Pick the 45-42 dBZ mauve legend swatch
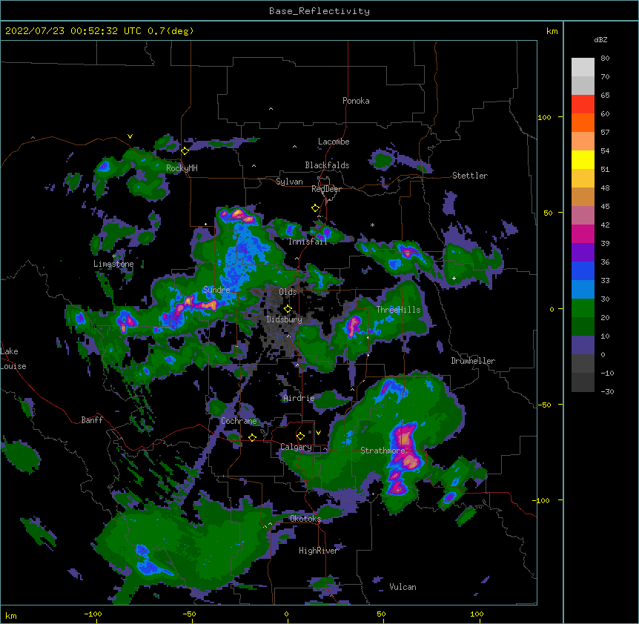The width and height of the screenshot is (639, 624). (x=583, y=216)
